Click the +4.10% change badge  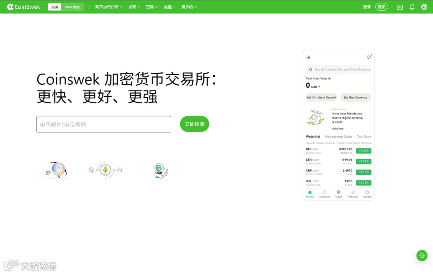(364, 172)
